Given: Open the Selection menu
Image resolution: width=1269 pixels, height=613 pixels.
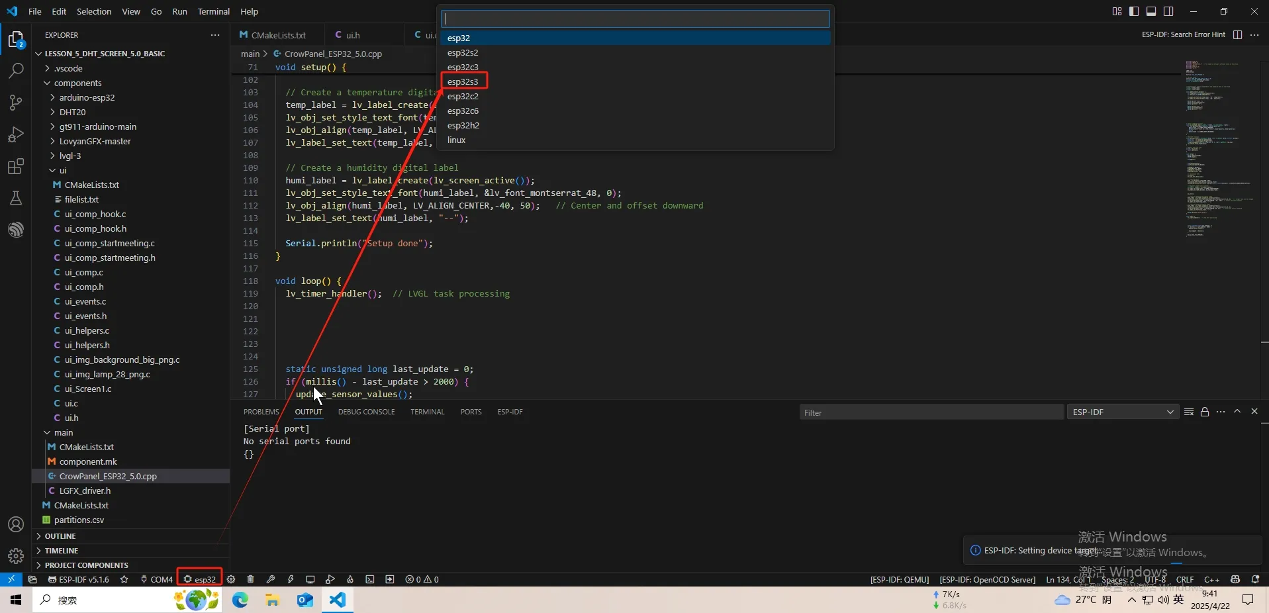Looking at the screenshot, I should [94, 11].
